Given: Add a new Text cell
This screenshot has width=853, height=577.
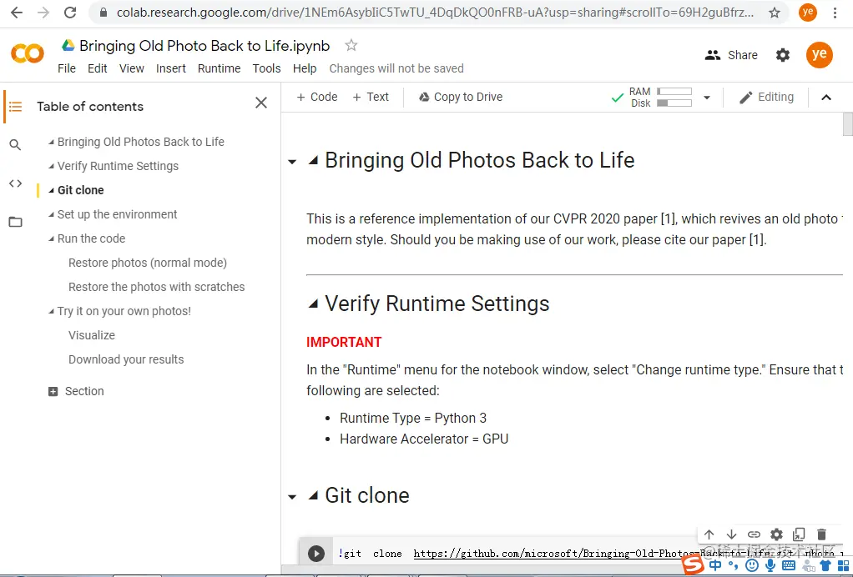Looking at the screenshot, I should point(371,98).
